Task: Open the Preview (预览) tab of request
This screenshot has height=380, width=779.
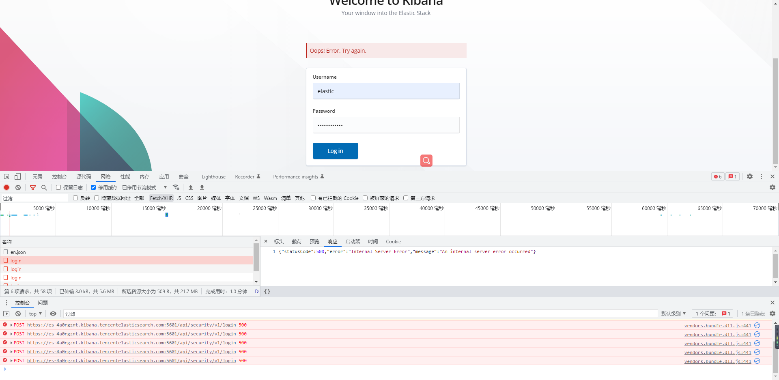Action: coord(314,241)
